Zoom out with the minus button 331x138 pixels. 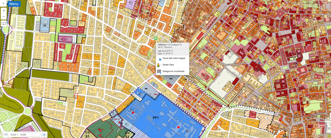pyautogui.click(x=4, y=16)
